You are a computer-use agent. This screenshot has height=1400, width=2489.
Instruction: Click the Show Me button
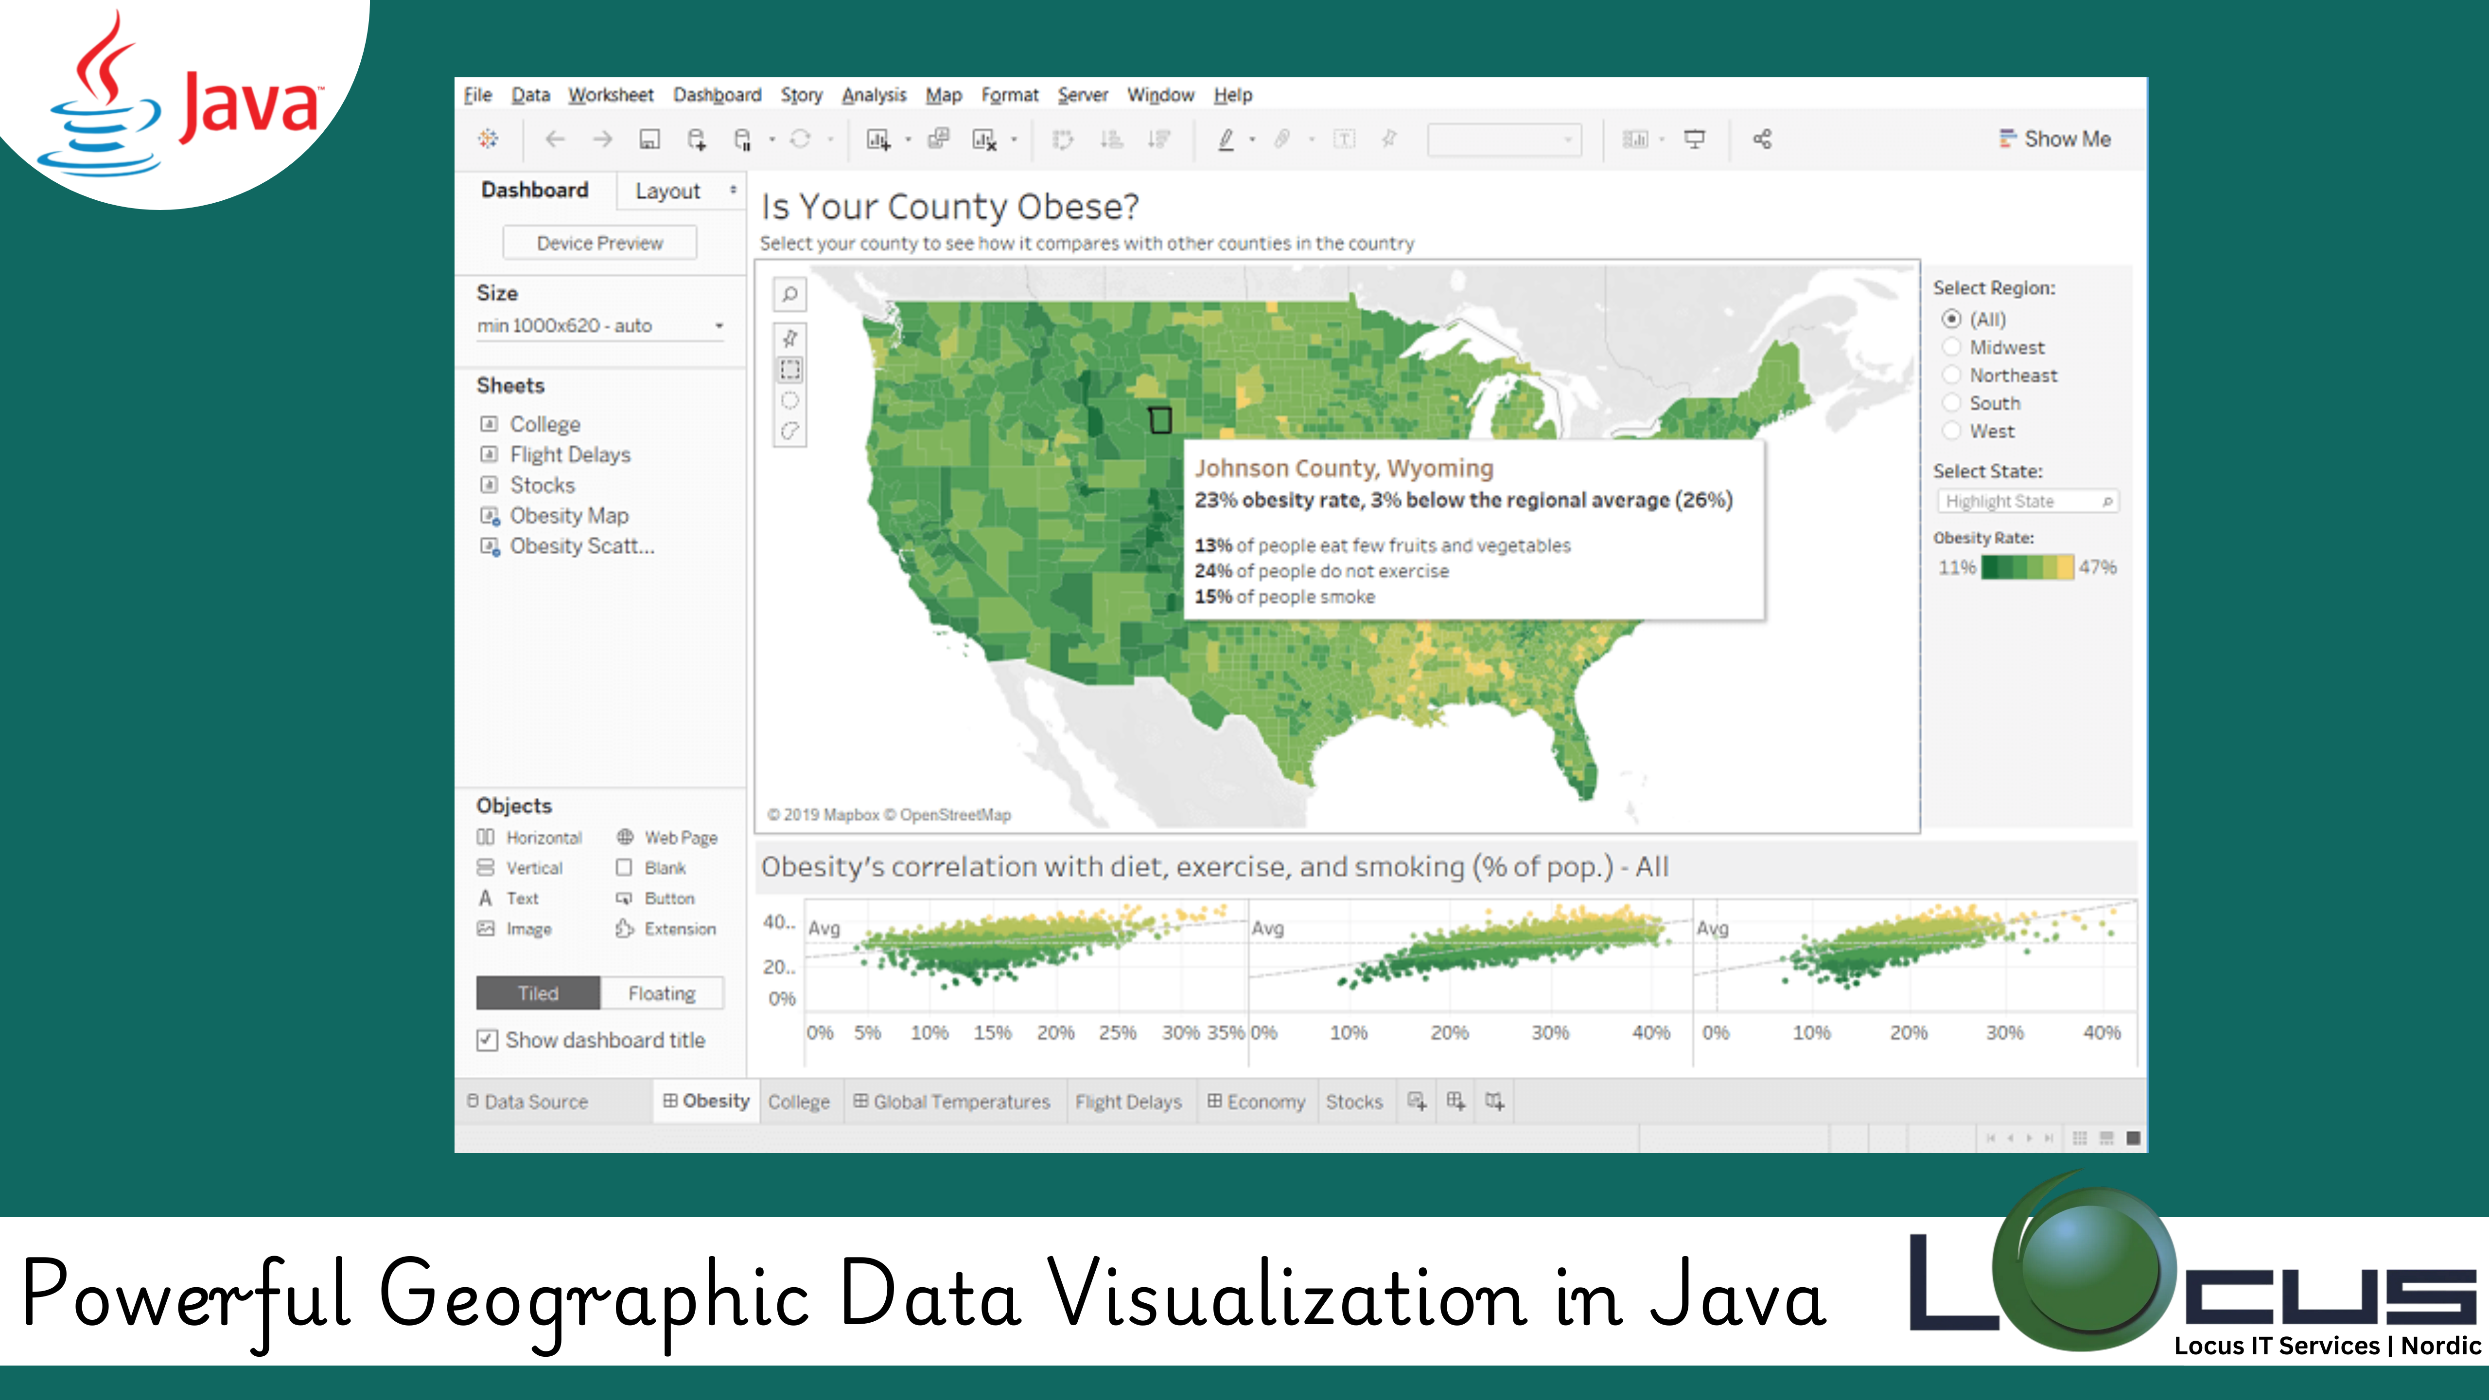2054,139
